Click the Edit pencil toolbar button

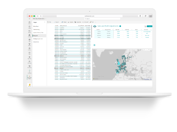(x=92, y=22)
